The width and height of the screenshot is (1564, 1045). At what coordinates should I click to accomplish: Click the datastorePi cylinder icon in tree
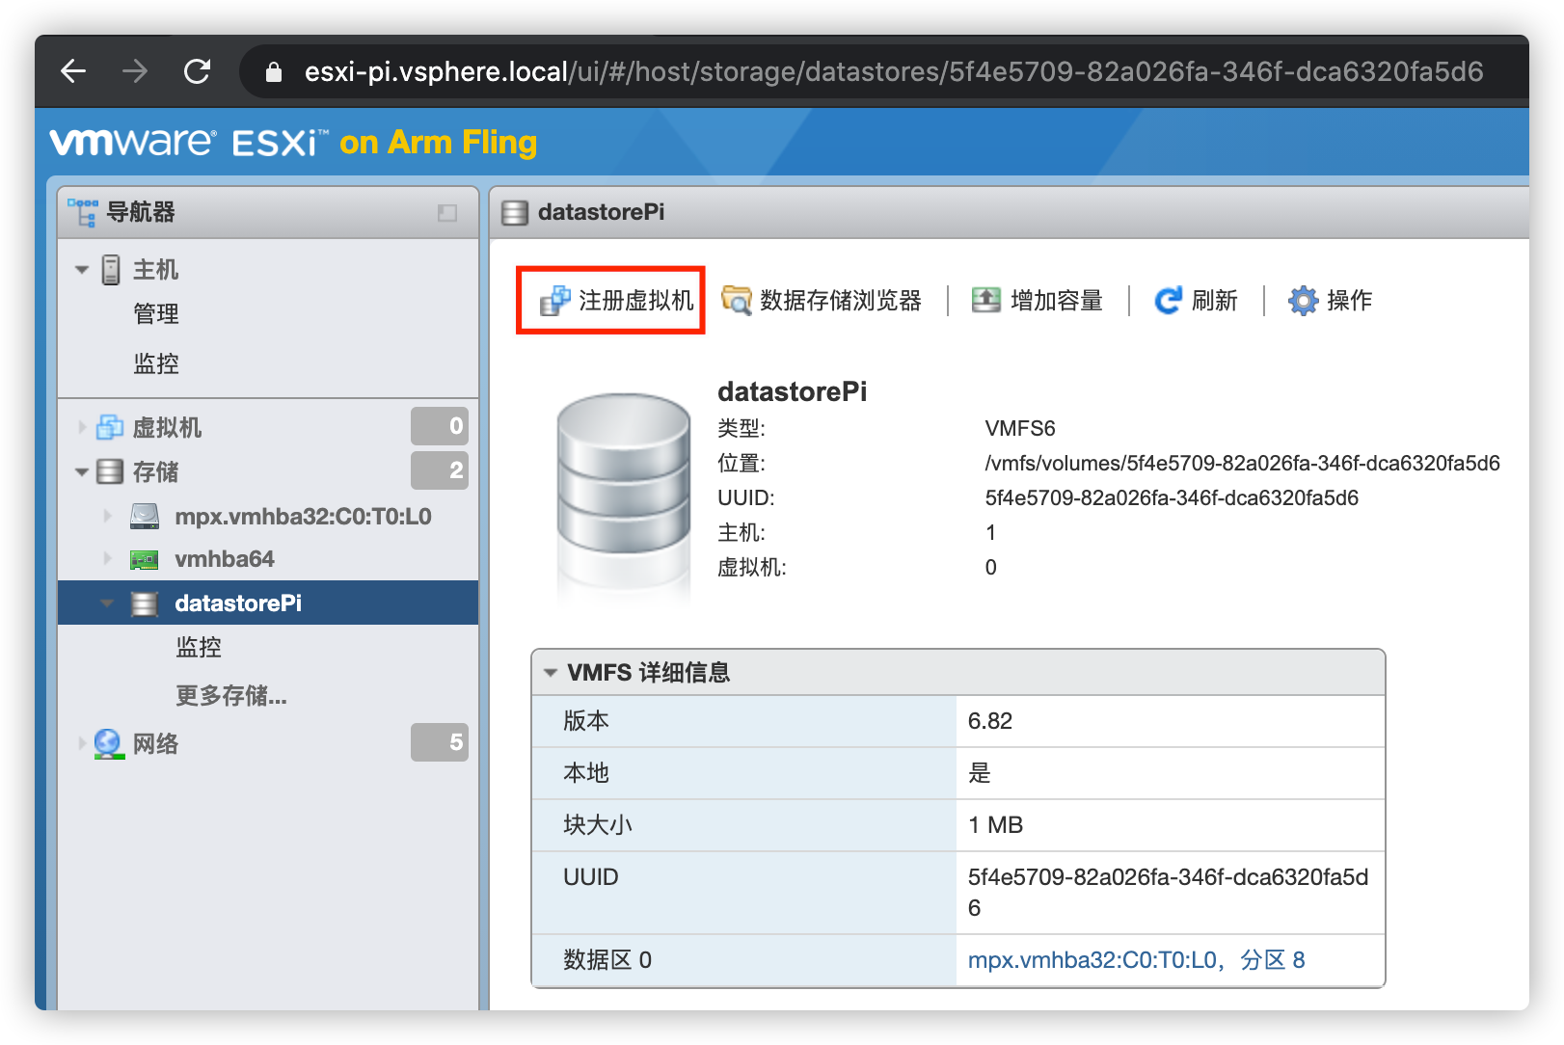tap(145, 603)
